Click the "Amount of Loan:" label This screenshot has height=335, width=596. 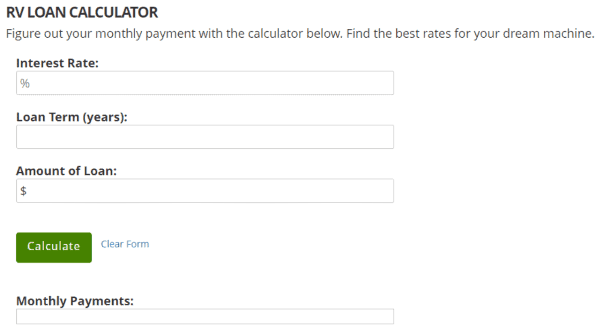coord(66,171)
